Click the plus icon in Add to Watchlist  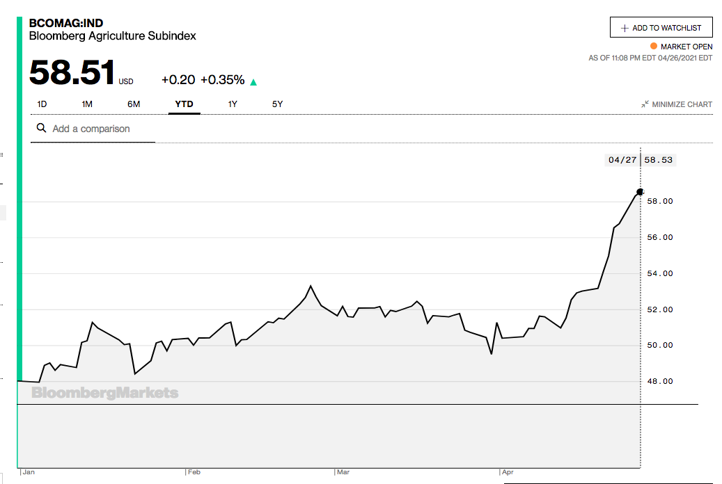coord(625,28)
